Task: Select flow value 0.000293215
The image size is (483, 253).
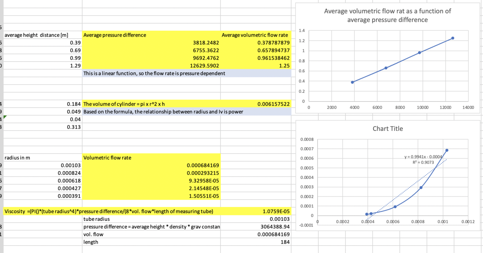Action: 151,173
